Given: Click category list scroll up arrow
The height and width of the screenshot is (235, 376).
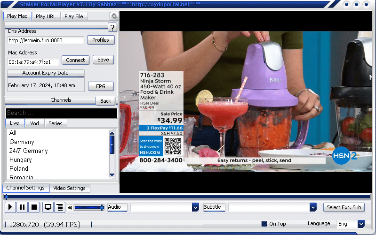Looking at the screenshot, I should 112,133.
